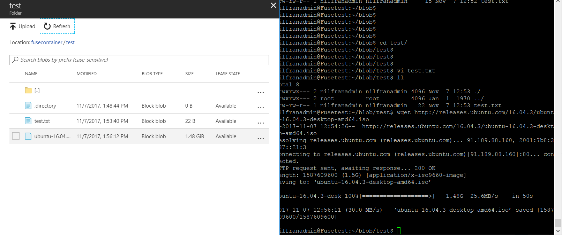
Task: Click the Upload arrow icon
Action: 13,26
